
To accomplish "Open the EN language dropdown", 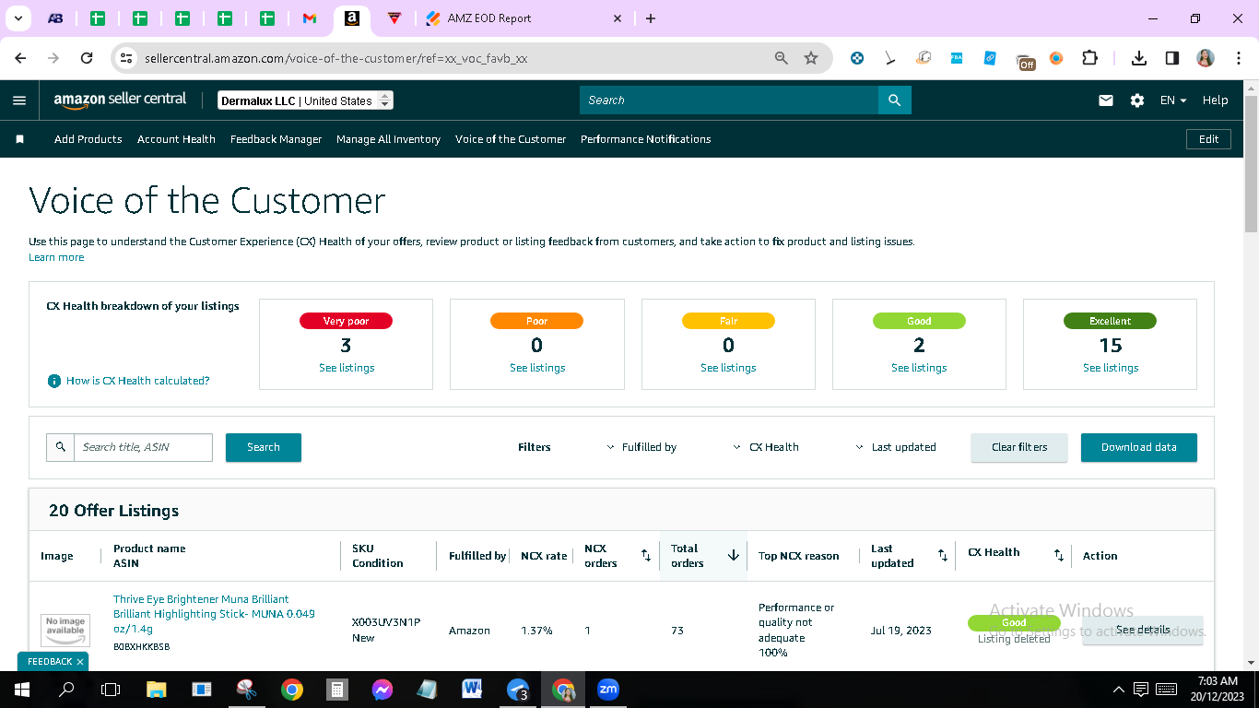I will click(1172, 100).
